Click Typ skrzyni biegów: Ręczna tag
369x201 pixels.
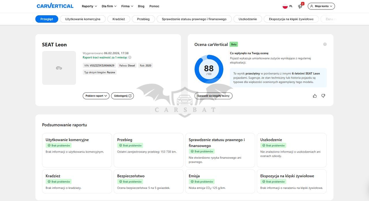click(99, 72)
